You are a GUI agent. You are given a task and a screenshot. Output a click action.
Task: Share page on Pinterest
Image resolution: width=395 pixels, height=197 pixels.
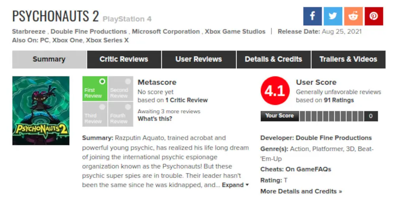tap(374, 16)
